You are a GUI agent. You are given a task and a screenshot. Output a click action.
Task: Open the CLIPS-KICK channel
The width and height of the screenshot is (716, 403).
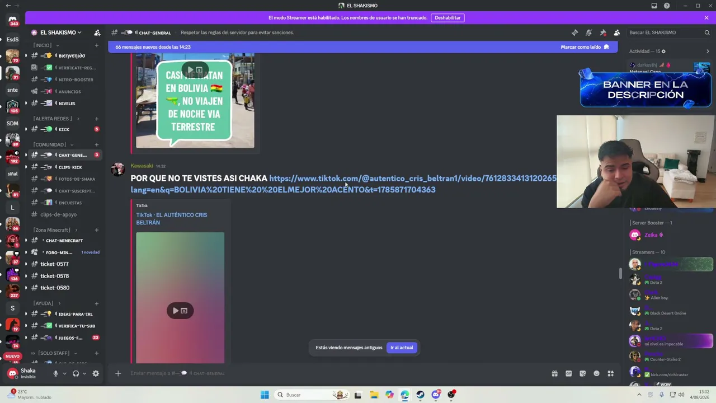(65, 167)
